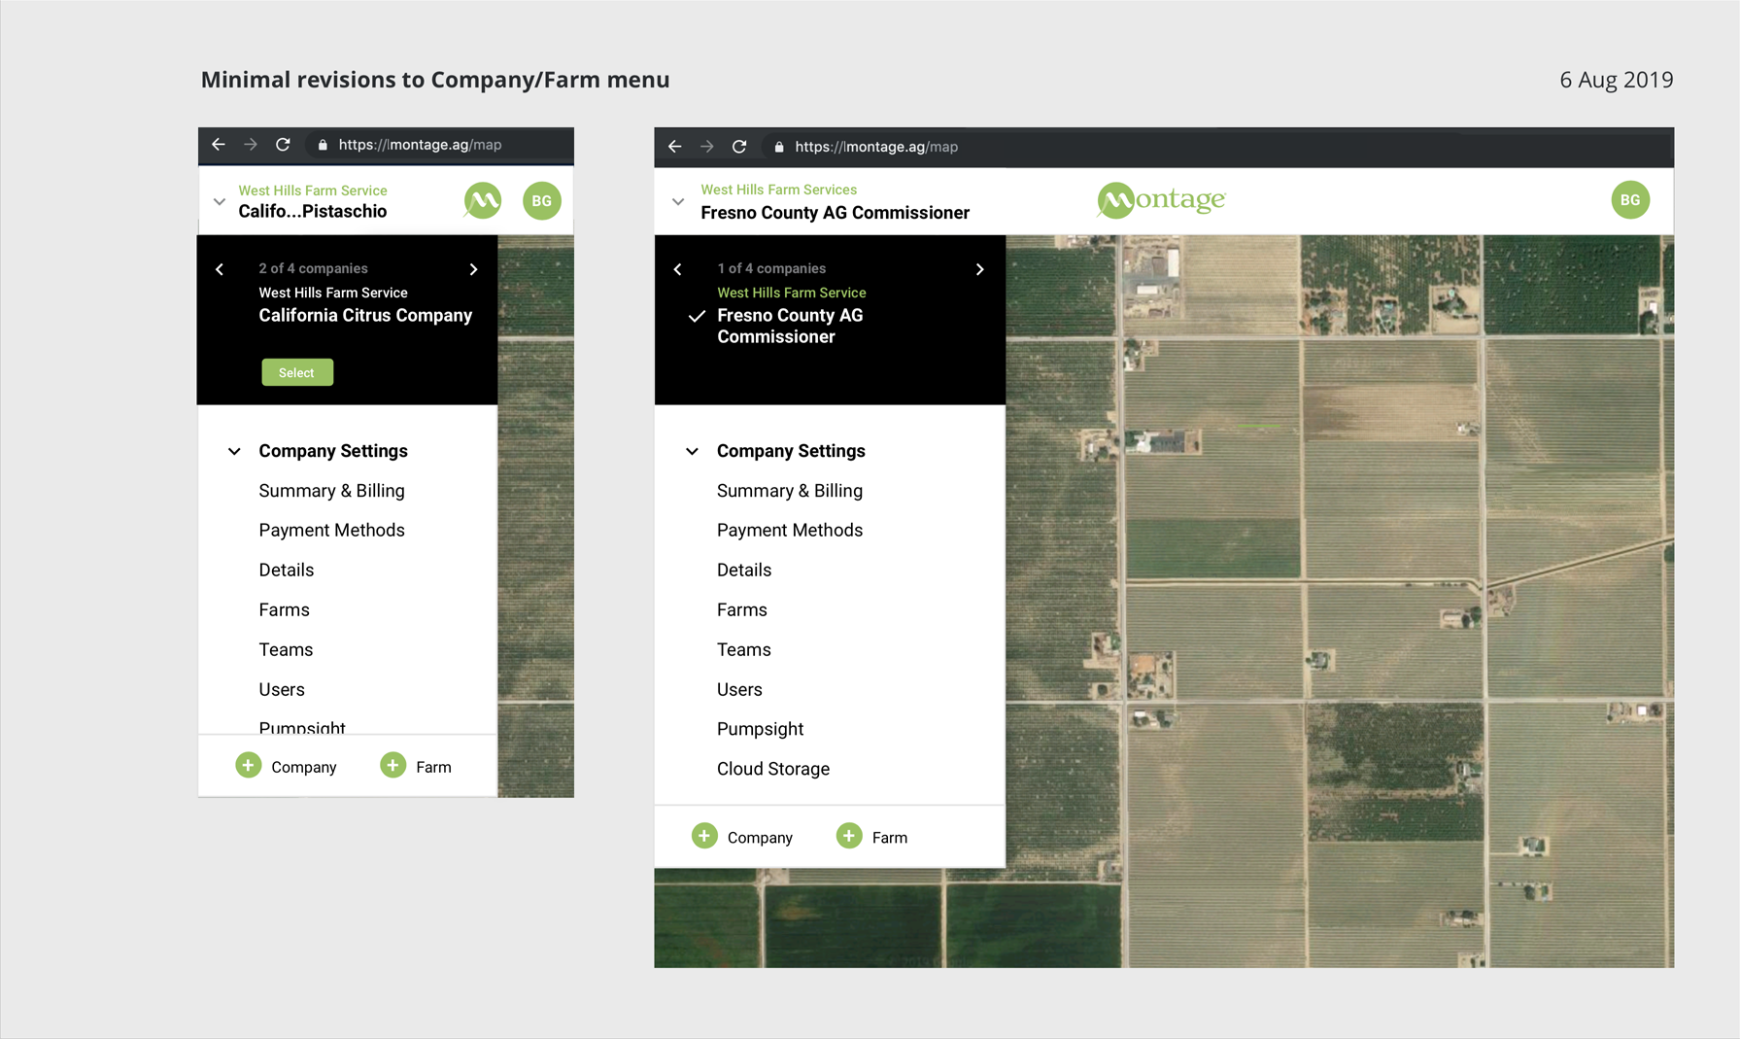Click the green plus icon beside Farm in the wide panel
The width and height of the screenshot is (1740, 1039).
[848, 836]
